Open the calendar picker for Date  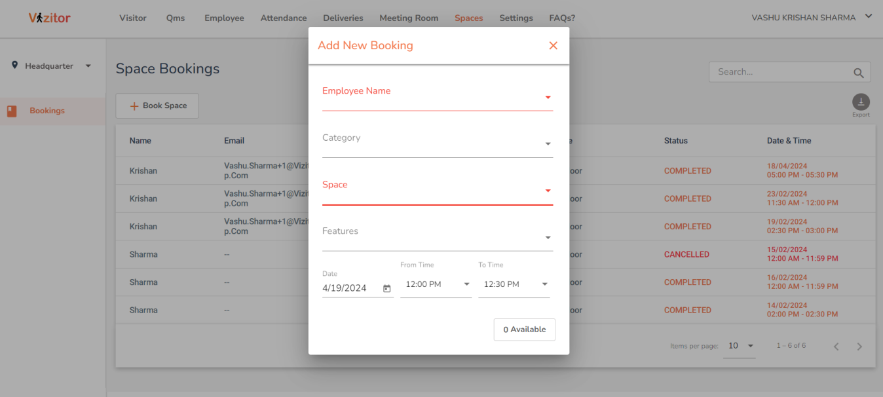coord(386,288)
